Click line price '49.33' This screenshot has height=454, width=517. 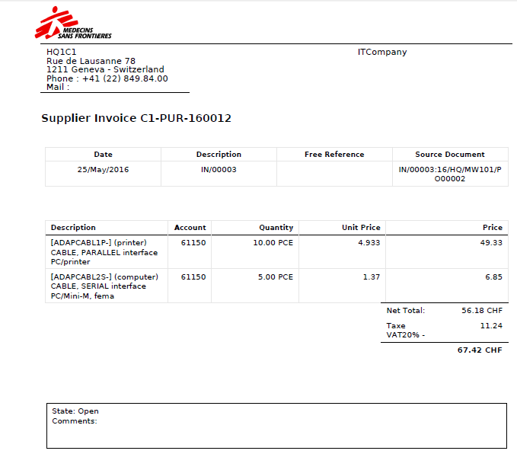(491, 243)
